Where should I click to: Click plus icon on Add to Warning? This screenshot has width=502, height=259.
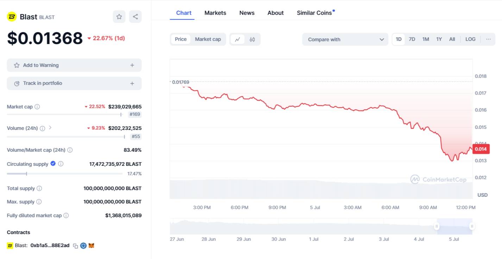132,65
